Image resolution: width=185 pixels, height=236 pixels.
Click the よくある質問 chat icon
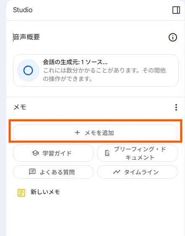(x=32, y=172)
